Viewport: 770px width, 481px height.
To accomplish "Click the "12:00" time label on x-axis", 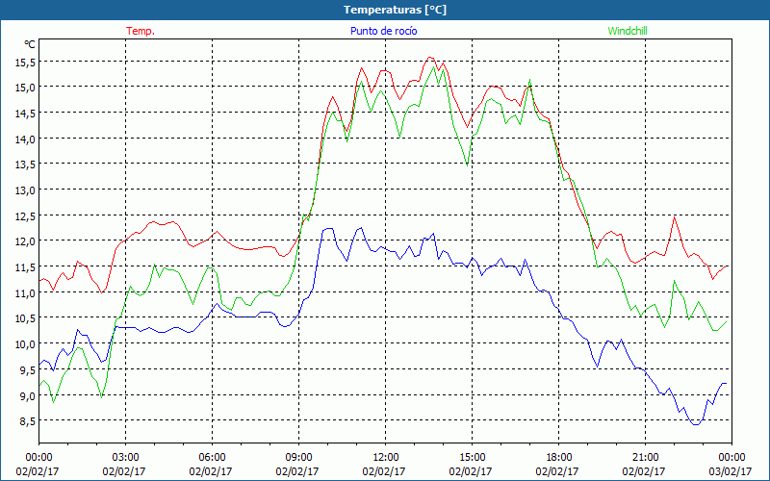I will click(386, 457).
